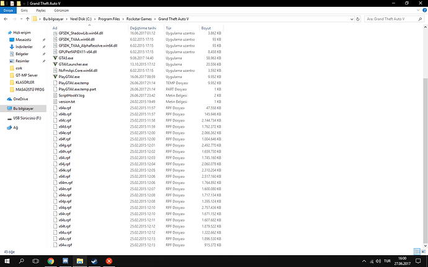
Task: Switch to details view layout icon
Action: click(x=417, y=252)
